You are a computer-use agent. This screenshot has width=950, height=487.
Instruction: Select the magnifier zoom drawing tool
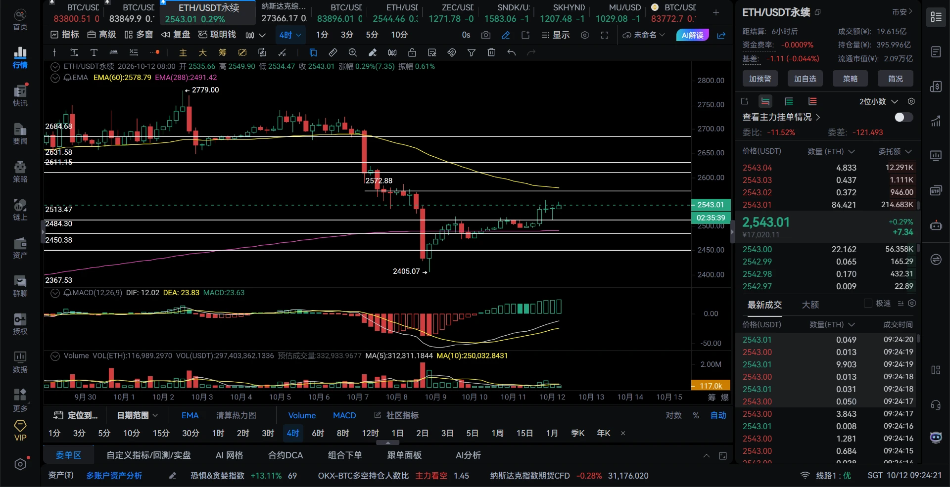353,52
